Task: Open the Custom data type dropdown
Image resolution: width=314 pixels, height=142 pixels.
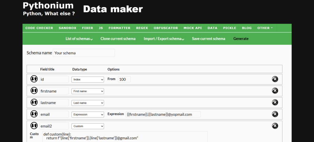Action: (88, 126)
